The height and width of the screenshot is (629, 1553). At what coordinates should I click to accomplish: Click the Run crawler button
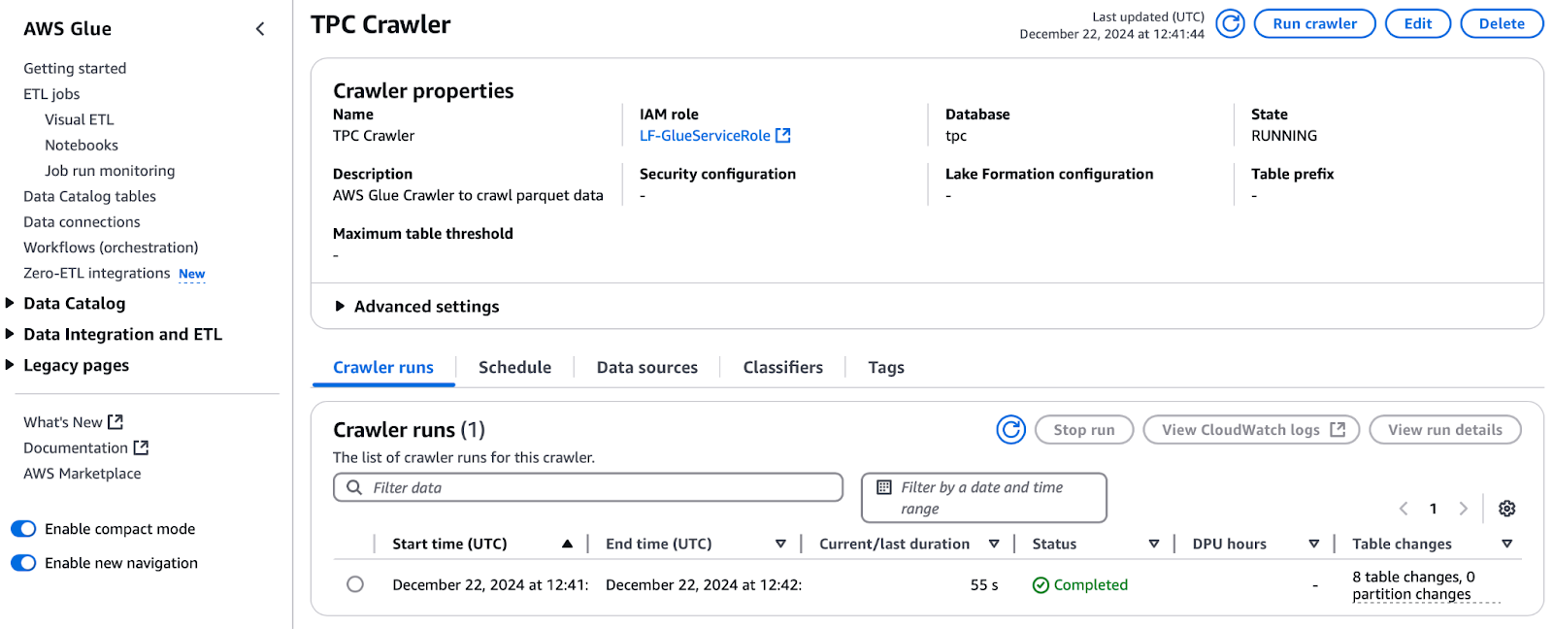tap(1315, 24)
